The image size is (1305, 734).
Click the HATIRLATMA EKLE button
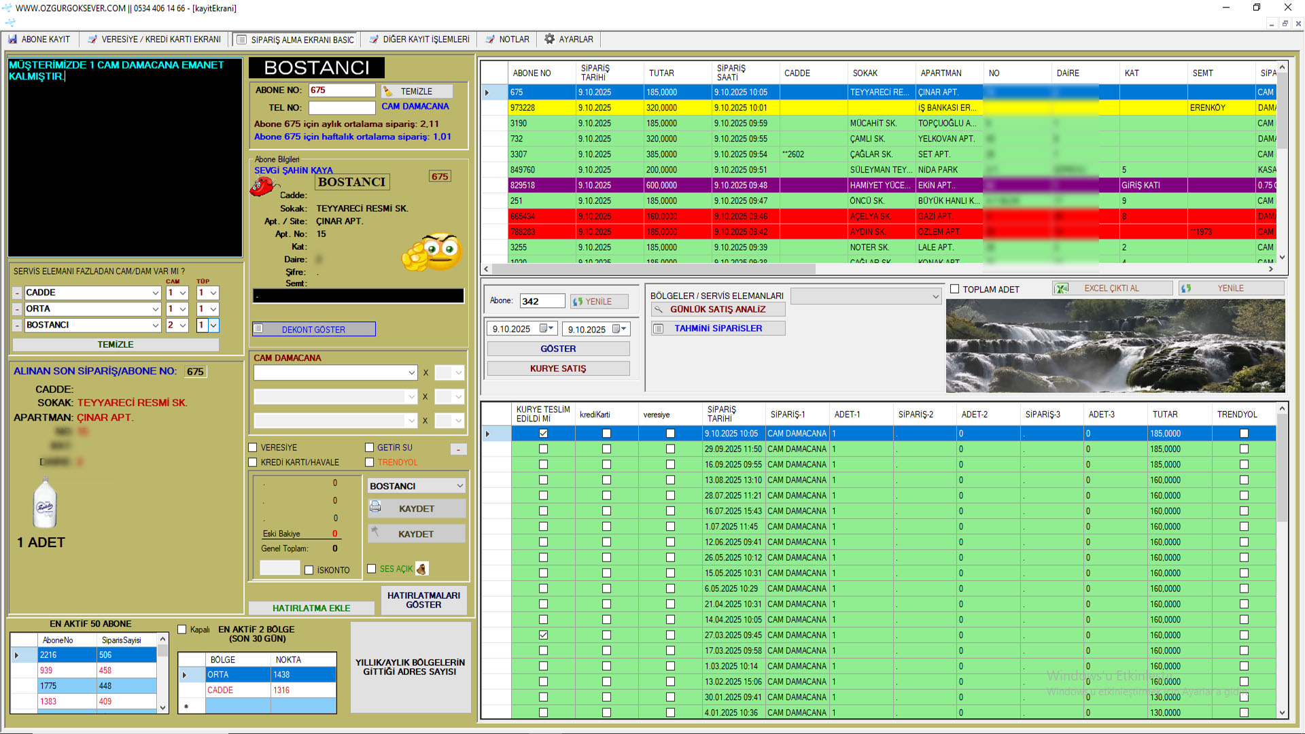pyautogui.click(x=311, y=608)
